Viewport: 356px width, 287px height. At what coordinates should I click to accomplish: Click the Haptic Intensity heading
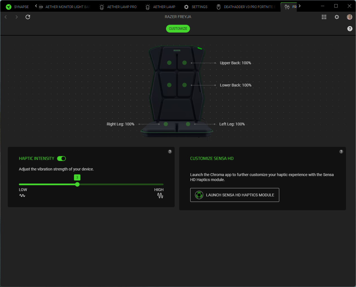point(36,159)
